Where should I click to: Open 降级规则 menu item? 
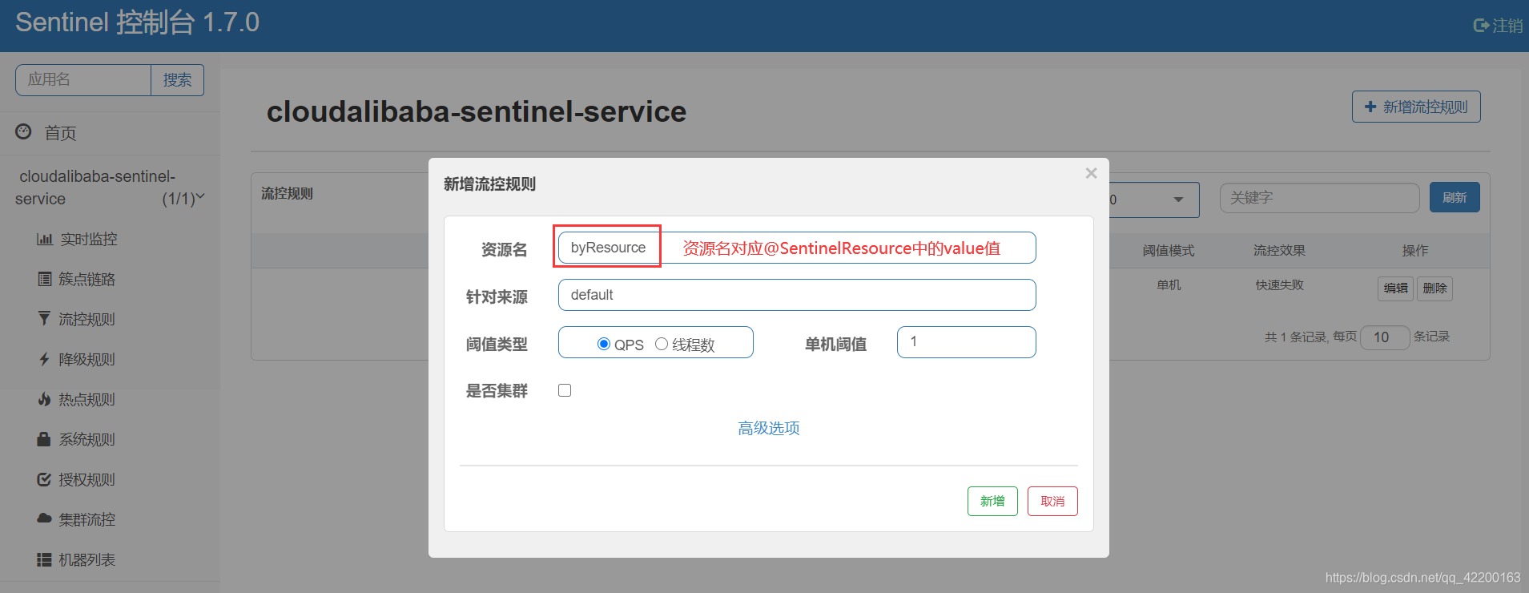[x=87, y=359]
